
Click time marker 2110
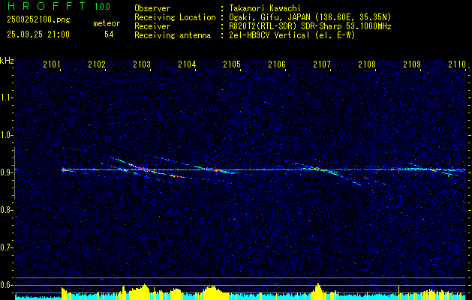pos(457,64)
